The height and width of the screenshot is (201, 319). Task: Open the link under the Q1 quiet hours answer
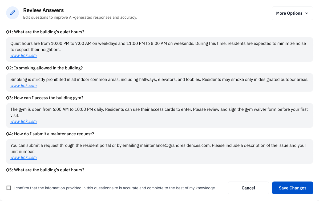tap(23, 56)
